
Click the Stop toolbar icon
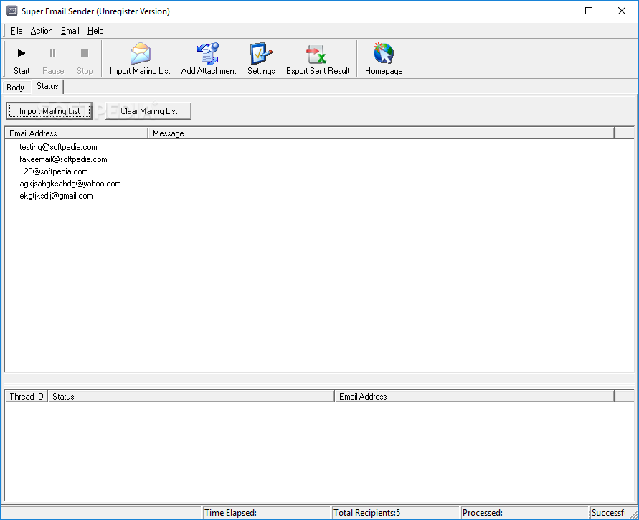(x=85, y=53)
